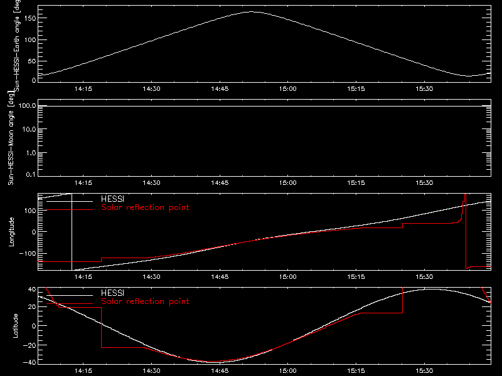Click the 50 tick on Earth angle axis
Viewport: 502px width, 376px height.
click(32, 61)
